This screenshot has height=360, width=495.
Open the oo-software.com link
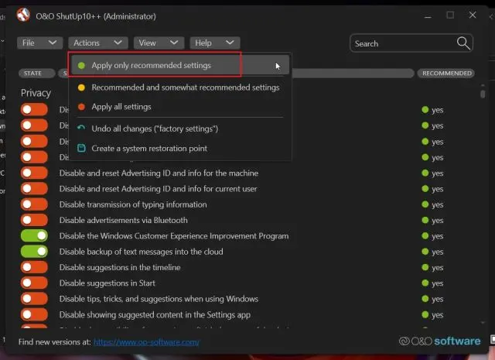click(146, 342)
